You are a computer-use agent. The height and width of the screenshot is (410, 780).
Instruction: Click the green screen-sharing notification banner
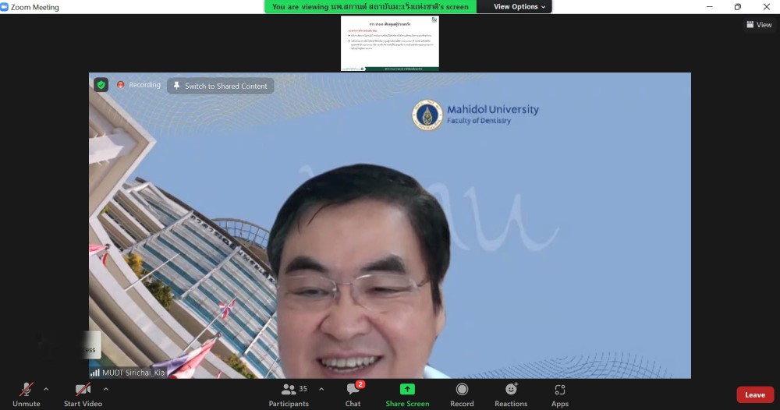tap(370, 7)
